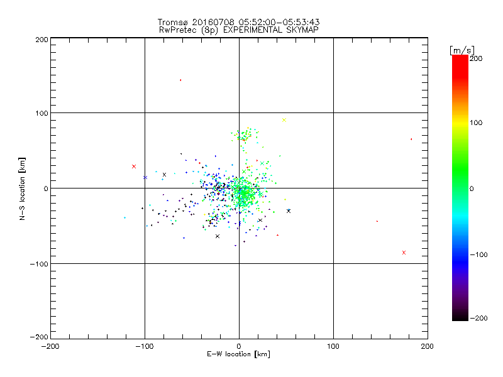The image size is (503, 377).
Task: Click the black X beside the blue X
Action: (164, 175)
